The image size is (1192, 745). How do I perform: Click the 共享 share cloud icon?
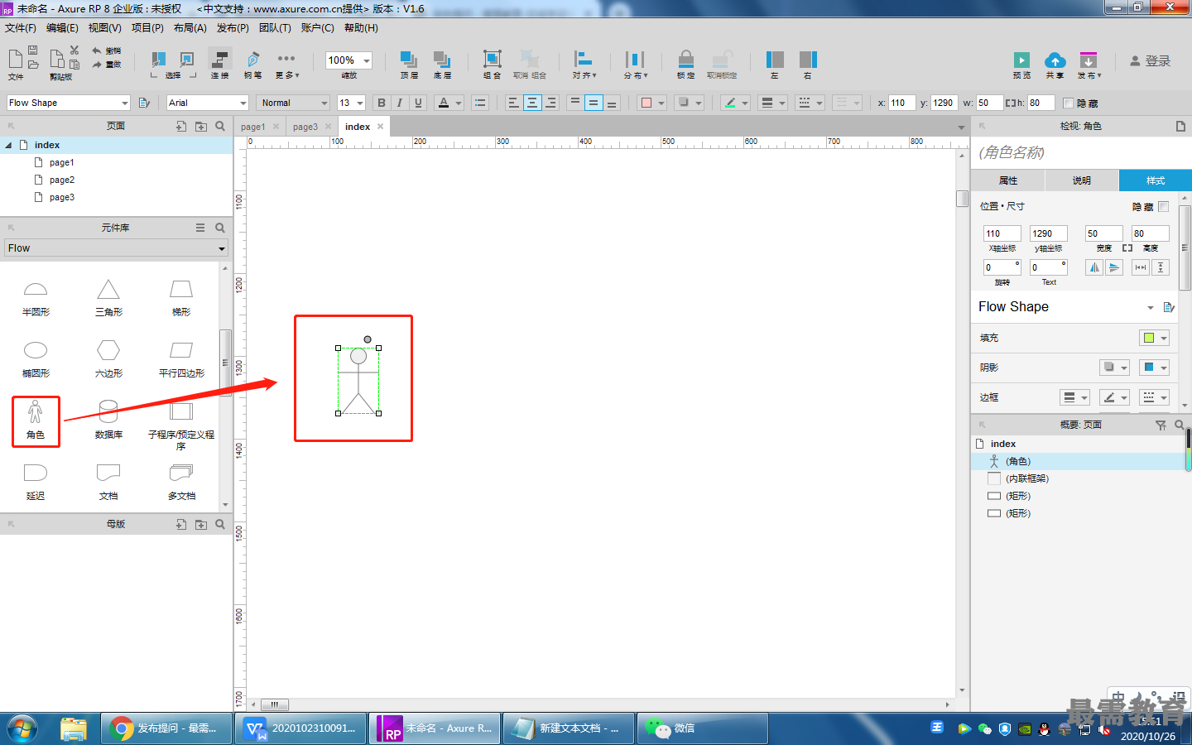click(1055, 65)
